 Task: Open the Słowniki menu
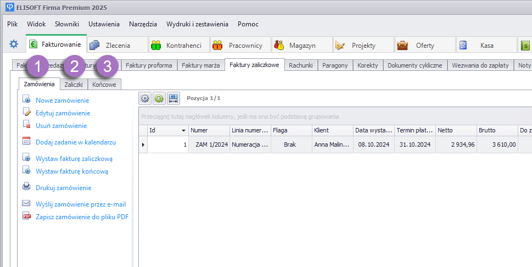(67, 24)
